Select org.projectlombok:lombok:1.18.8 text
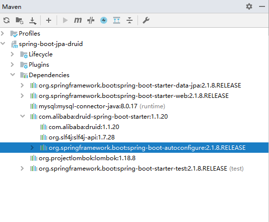 pos(87,158)
